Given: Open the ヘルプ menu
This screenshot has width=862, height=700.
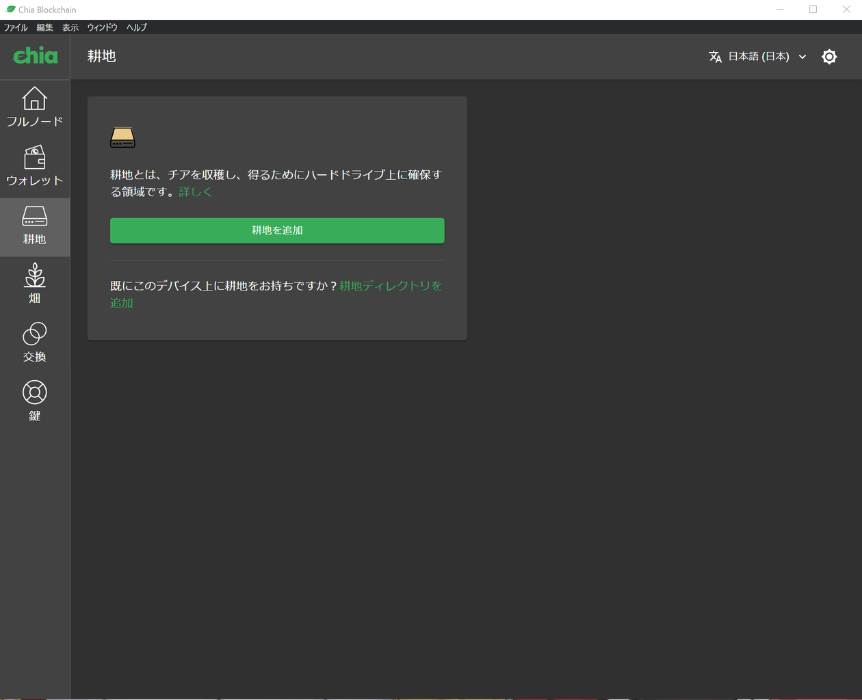Looking at the screenshot, I should click(x=135, y=27).
